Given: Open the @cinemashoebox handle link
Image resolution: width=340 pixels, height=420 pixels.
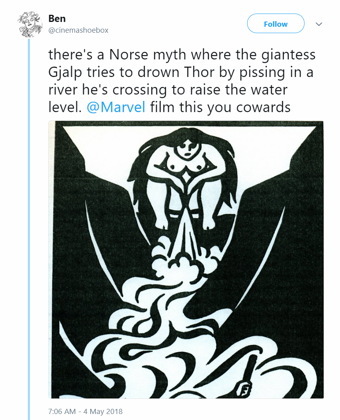Looking at the screenshot, I should 78,30.
